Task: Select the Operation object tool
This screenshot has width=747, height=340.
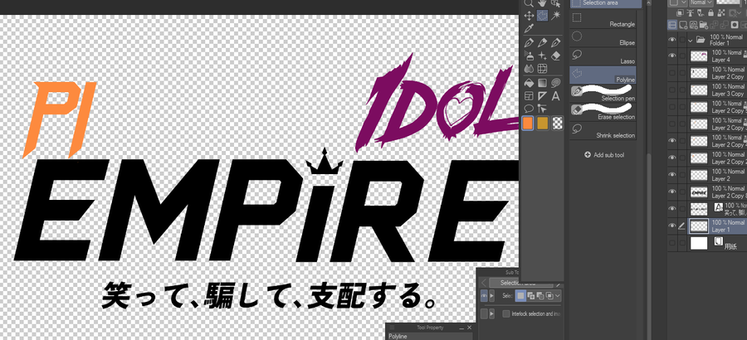Action: 555,2
